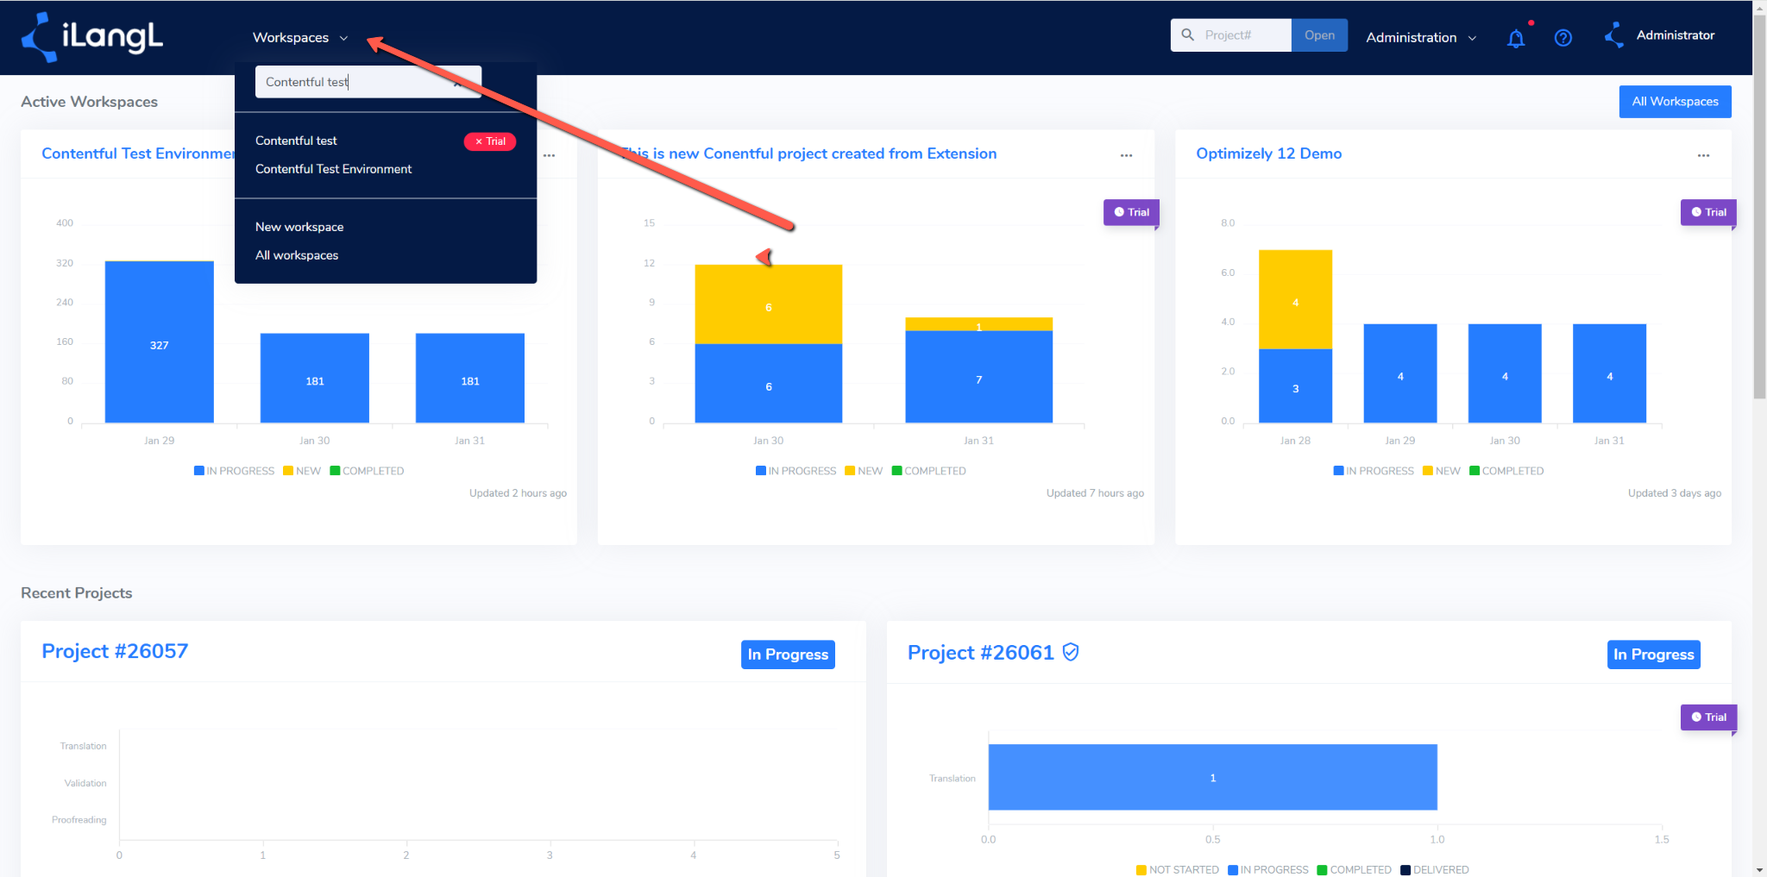Open Contentful Test Environment card title
The image size is (1767, 877).
click(138, 153)
